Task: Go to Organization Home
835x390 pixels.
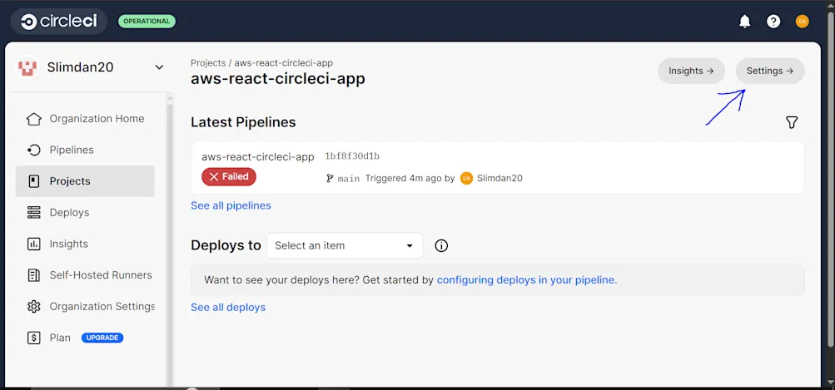Action: (x=85, y=119)
